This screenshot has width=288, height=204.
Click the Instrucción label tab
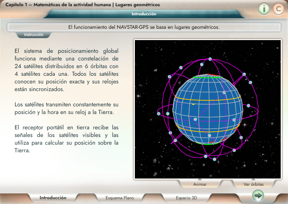tap(34, 35)
